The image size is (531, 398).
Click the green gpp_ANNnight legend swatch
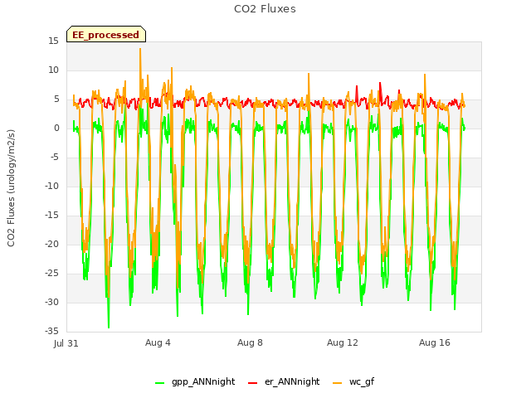tap(159, 383)
